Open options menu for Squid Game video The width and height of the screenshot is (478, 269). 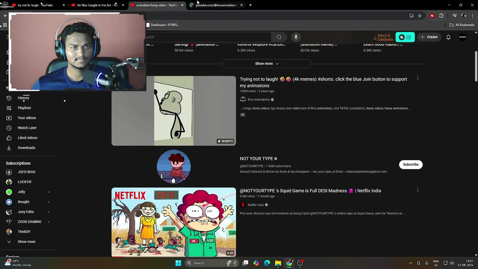(x=418, y=190)
